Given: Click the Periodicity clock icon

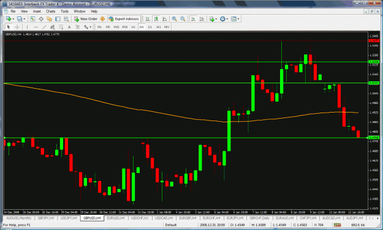Looking at the screenshot, I should coord(222,19).
